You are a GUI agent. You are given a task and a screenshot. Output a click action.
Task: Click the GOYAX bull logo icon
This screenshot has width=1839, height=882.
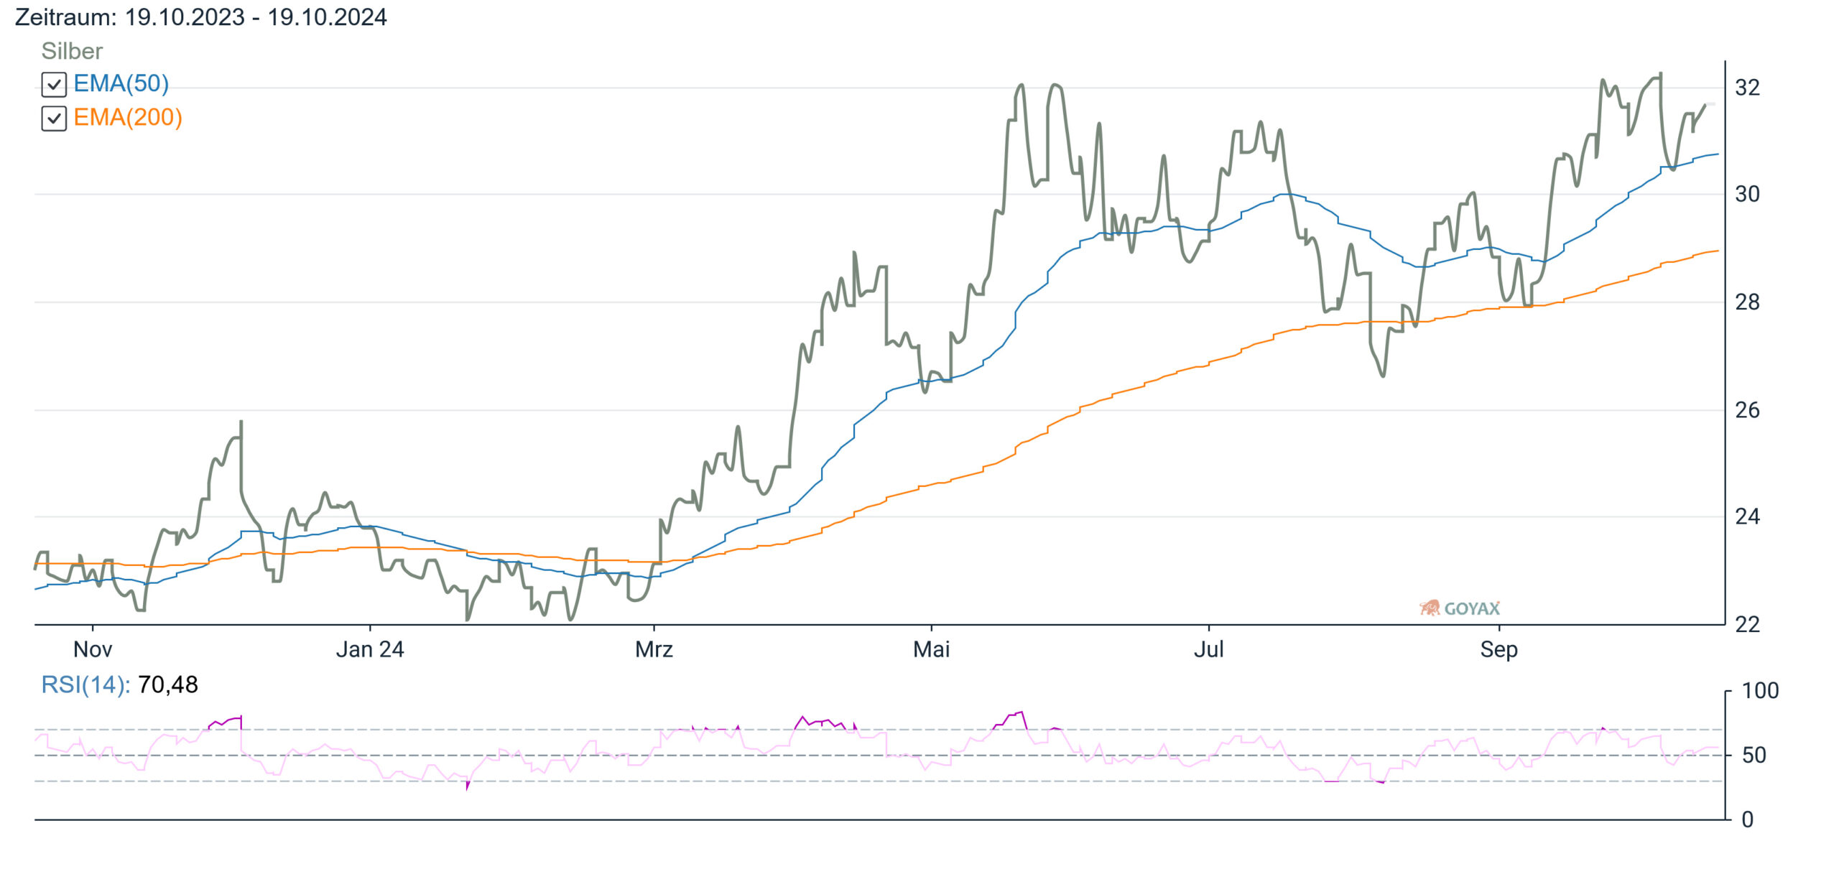pyautogui.click(x=1430, y=608)
